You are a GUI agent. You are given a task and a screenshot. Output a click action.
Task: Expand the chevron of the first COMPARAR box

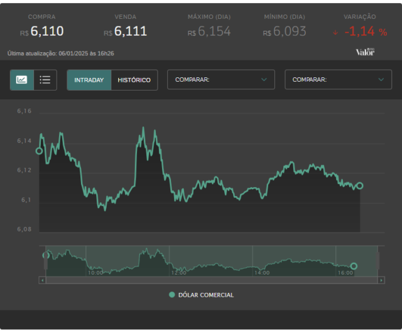(264, 80)
